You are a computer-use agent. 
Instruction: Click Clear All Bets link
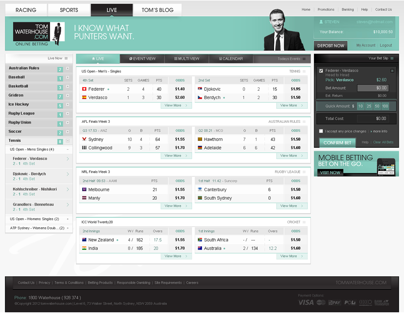[383, 142]
